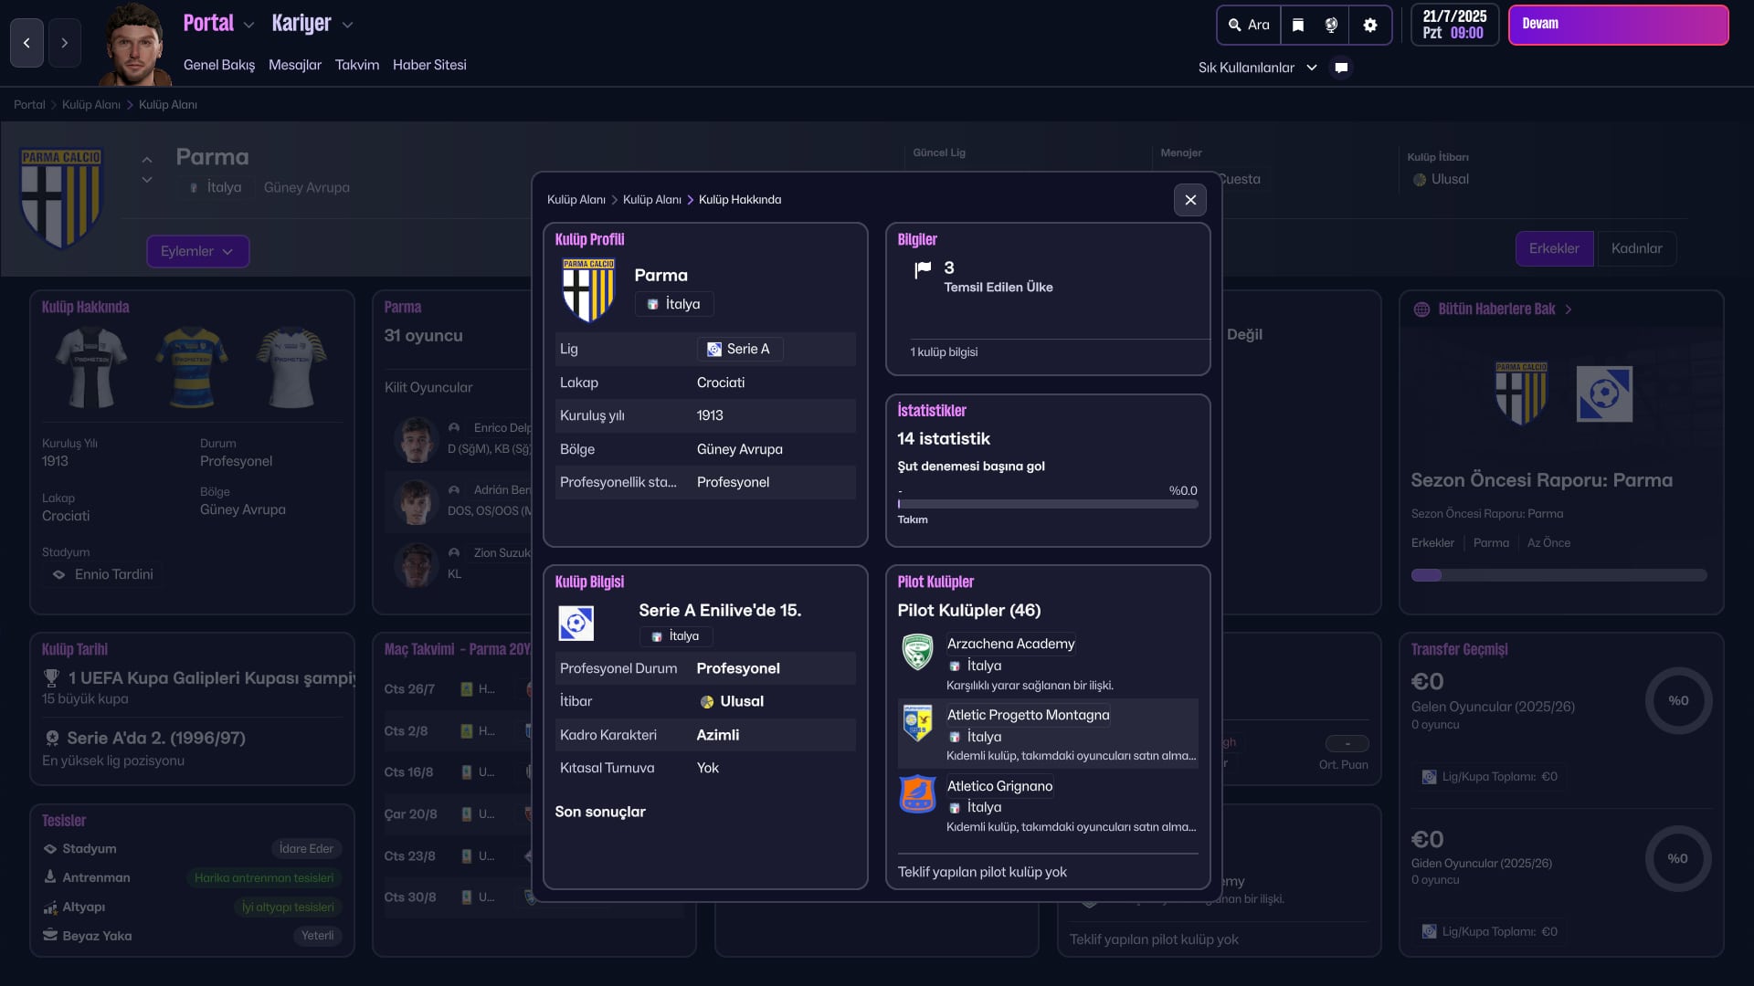Click the Arzachena Academy club badge
Screen dimensions: 1754x986
pos(917,652)
